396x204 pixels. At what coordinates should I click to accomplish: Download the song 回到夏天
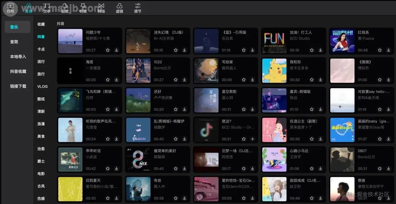[x=116, y=198]
